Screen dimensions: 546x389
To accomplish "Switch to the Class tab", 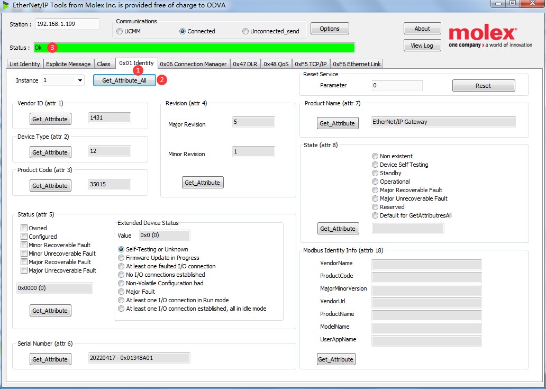I will tap(104, 64).
